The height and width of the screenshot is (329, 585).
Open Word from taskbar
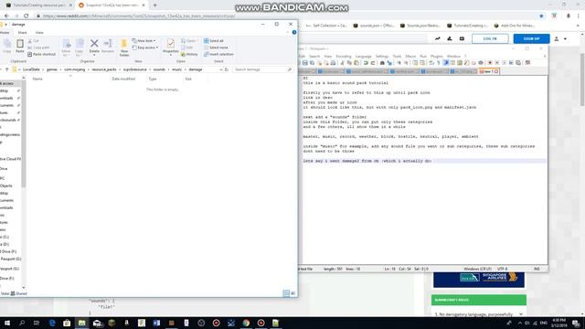156,323
